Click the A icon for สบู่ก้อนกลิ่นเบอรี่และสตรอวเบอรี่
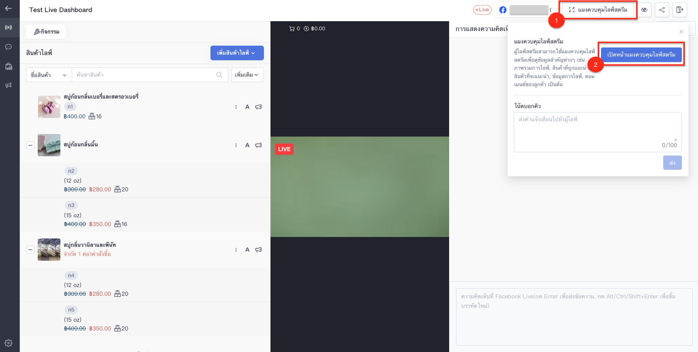 tap(247, 107)
